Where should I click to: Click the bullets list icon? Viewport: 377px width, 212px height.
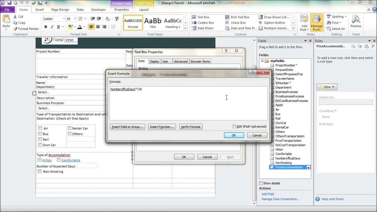pos(80,19)
